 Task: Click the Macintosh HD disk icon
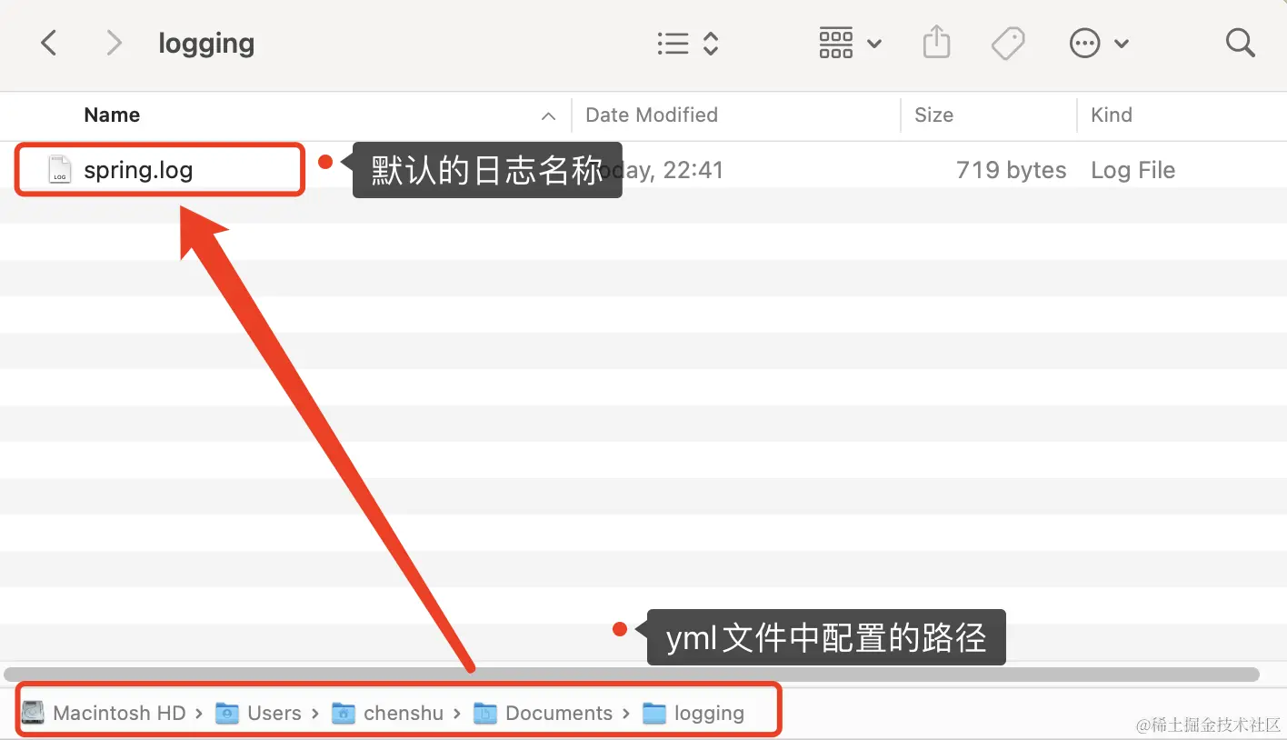pos(34,713)
